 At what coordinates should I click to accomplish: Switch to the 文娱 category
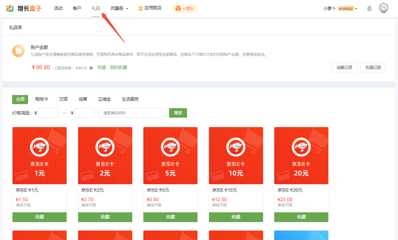[63, 99]
